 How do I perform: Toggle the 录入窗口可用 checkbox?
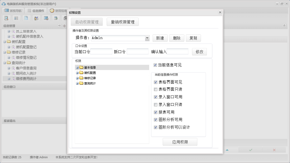(156, 97)
